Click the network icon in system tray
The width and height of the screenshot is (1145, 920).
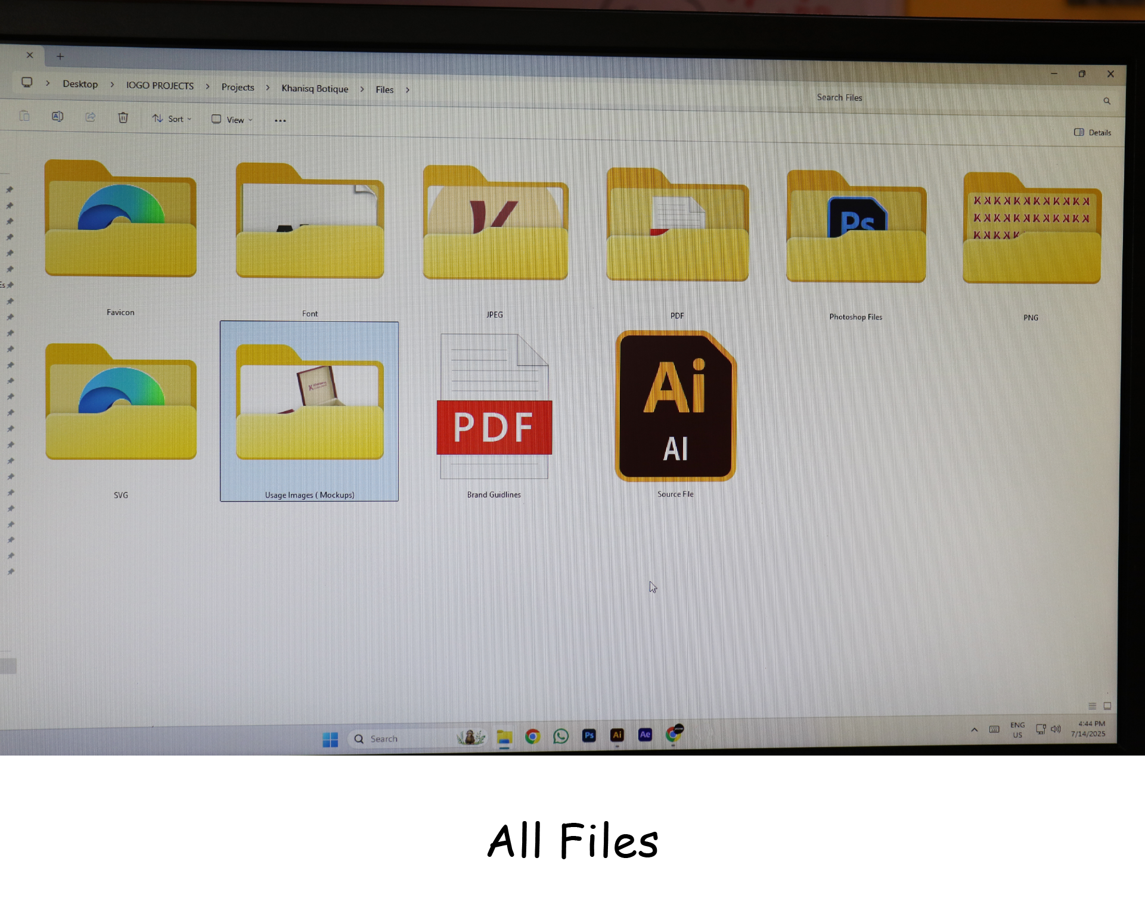click(x=1041, y=729)
